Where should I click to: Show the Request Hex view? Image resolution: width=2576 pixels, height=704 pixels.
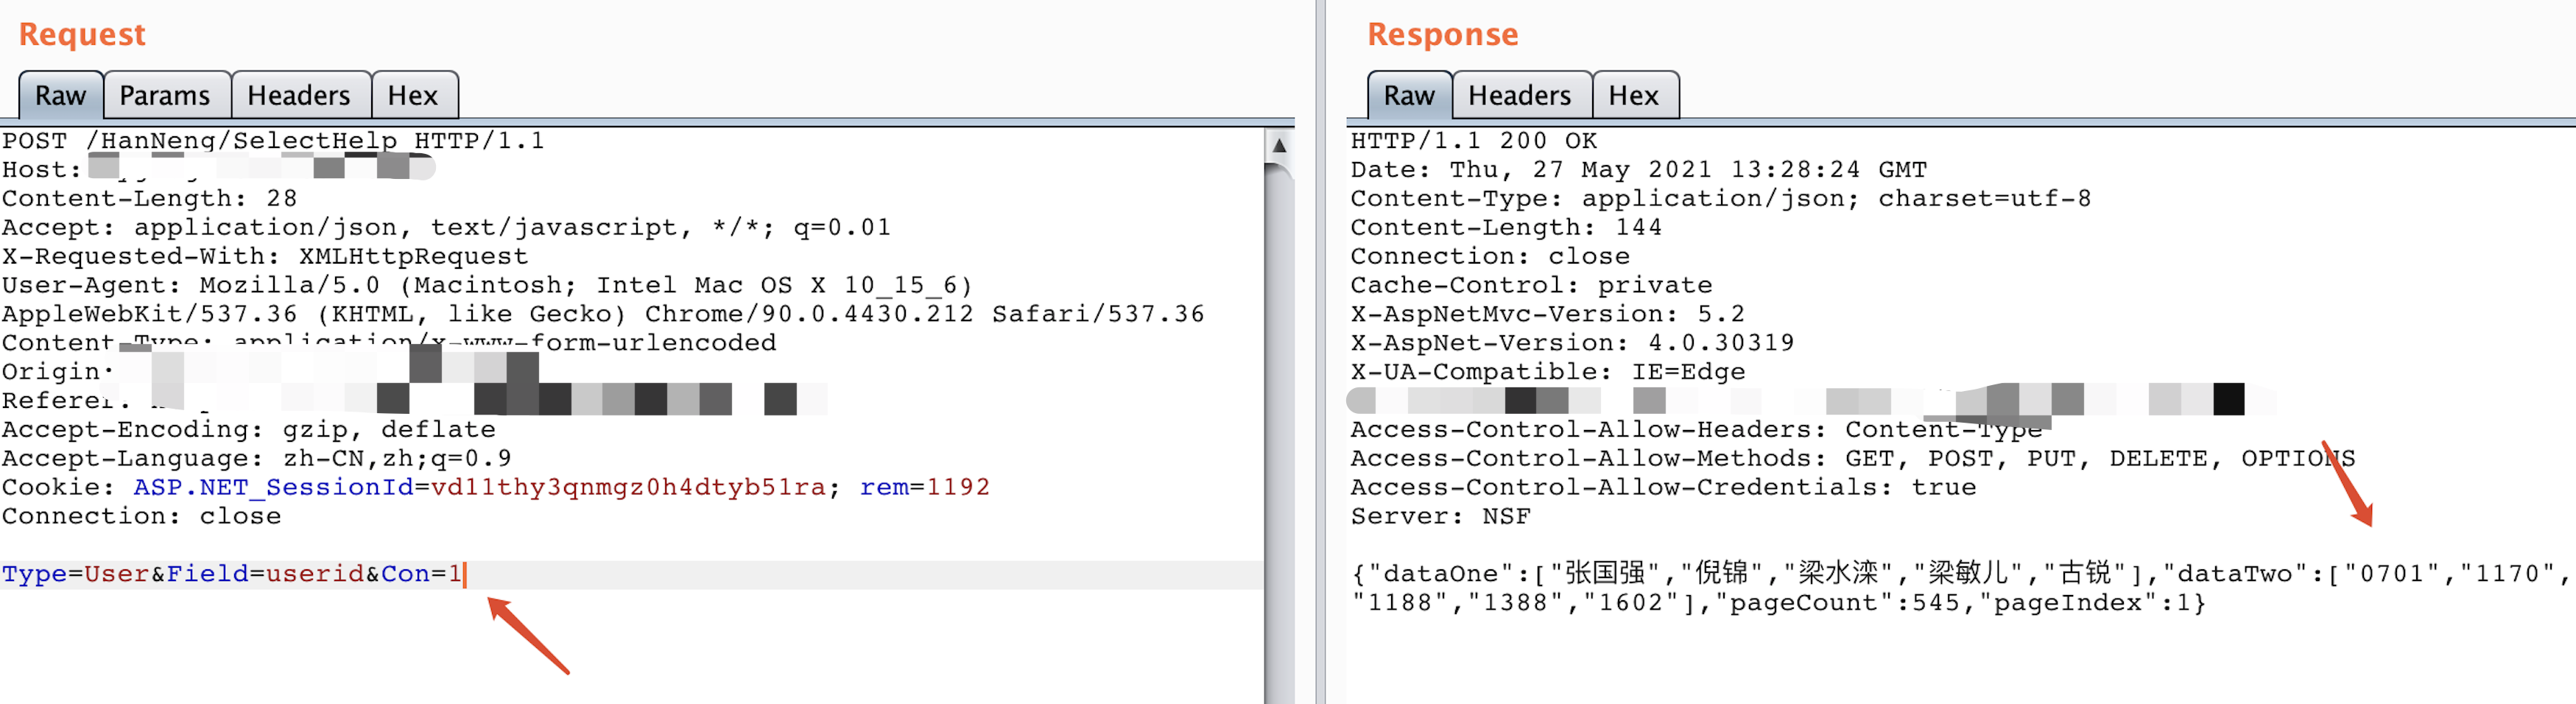click(412, 96)
